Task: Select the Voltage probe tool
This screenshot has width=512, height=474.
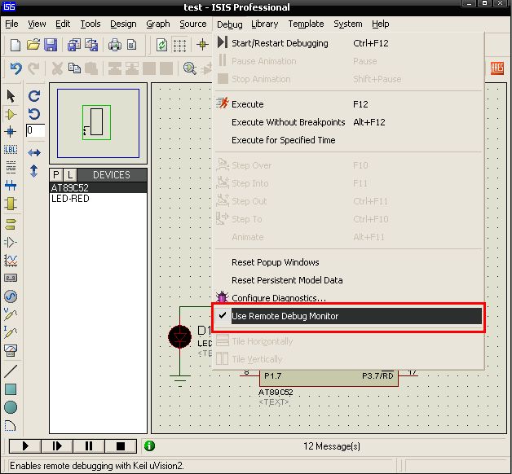Action: point(11,314)
